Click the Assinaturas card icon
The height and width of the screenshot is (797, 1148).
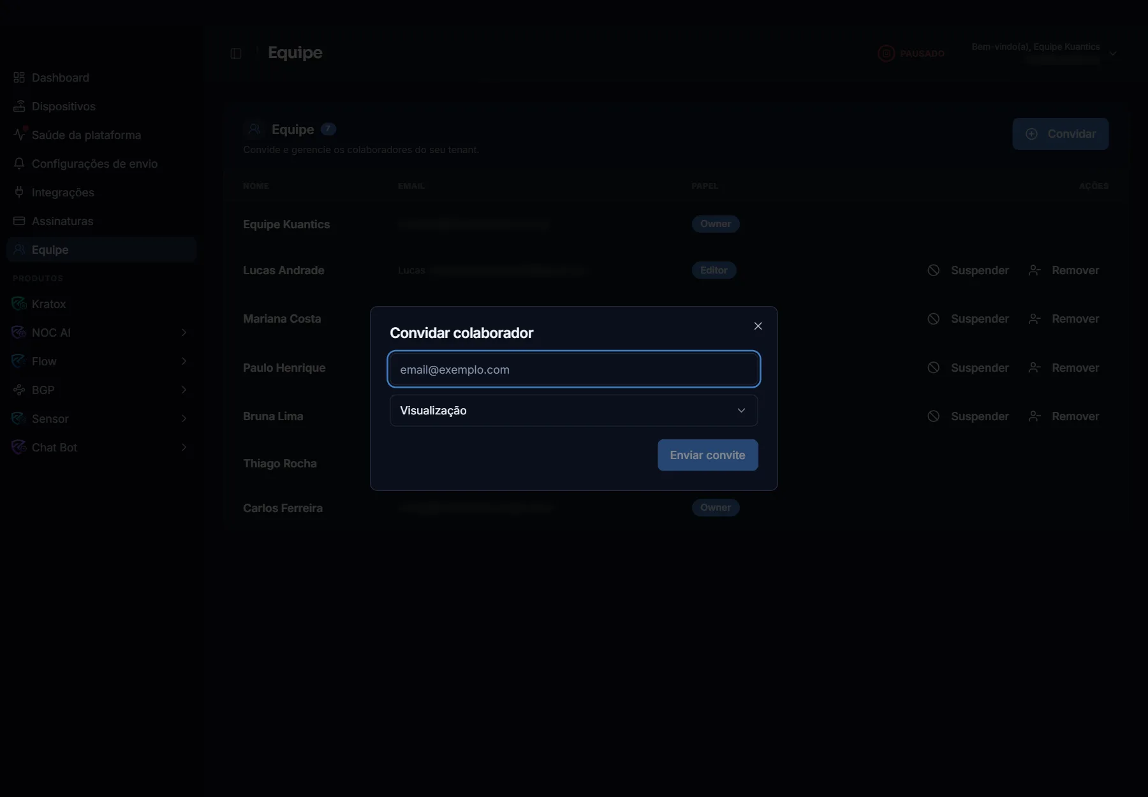point(19,221)
